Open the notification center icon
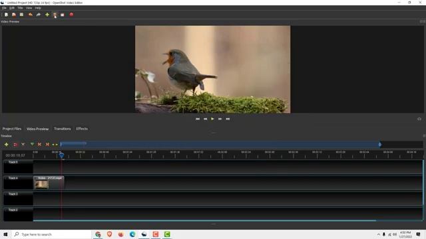This screenshot has width=426, height=239. coord(419,234)
